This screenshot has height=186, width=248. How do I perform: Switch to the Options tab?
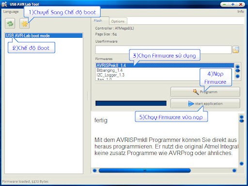(118, 21)
